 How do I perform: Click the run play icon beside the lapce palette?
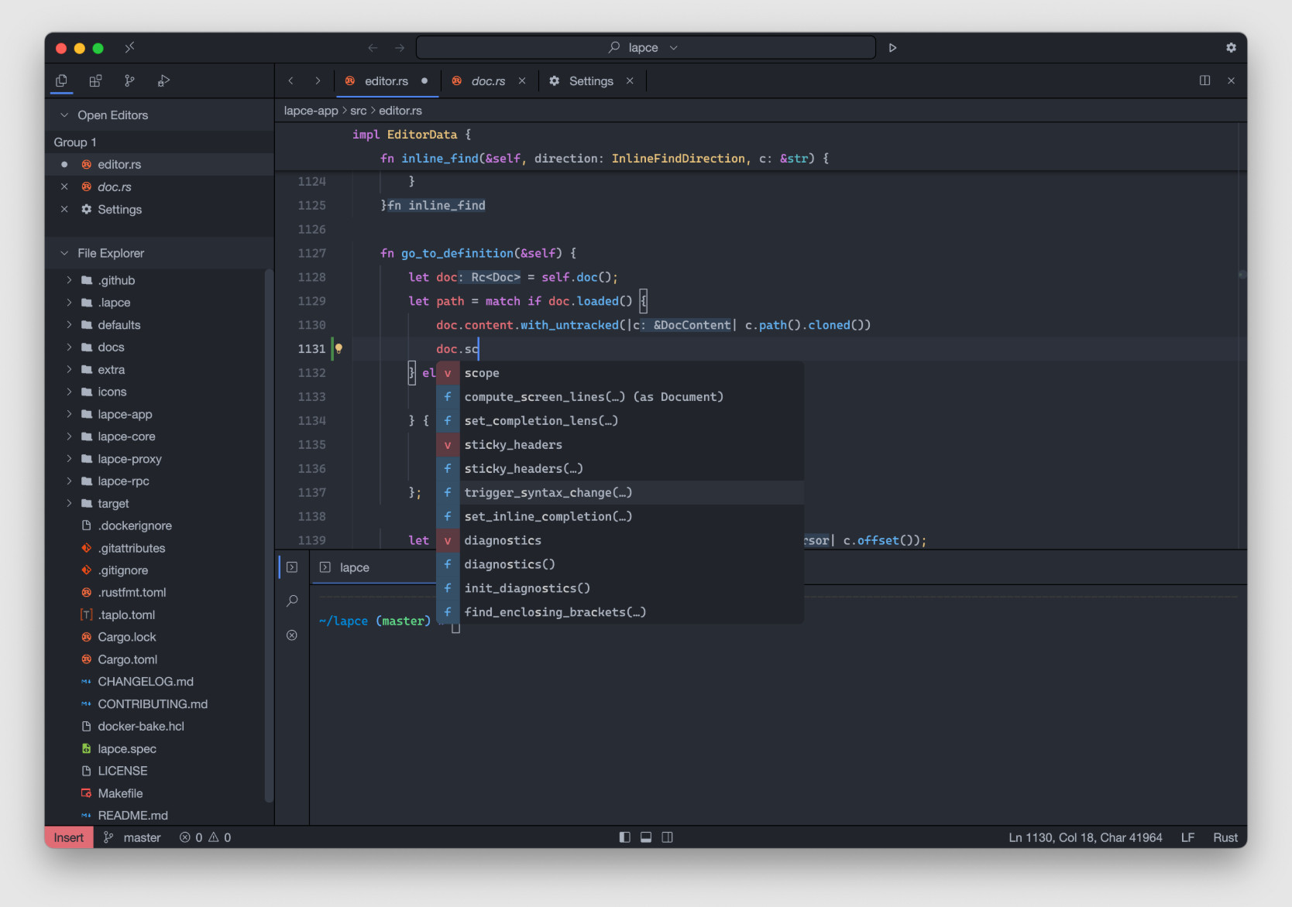(x=892, y=48)
